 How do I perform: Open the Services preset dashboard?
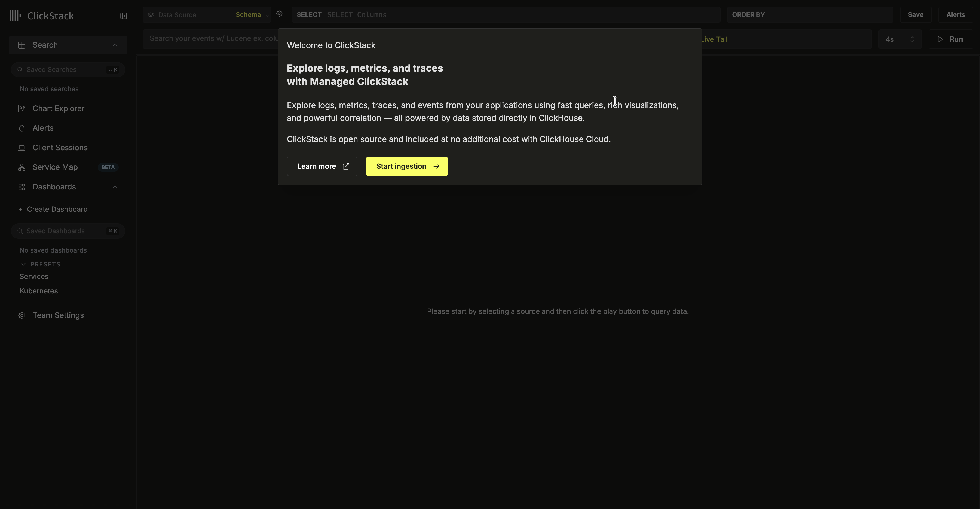[x=34, y=276]
